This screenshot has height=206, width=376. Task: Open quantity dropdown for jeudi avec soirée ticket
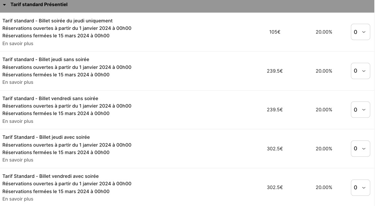360,149
